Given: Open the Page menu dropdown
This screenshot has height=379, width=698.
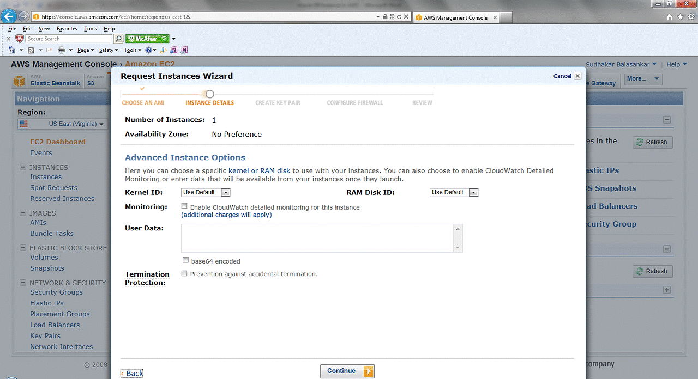Looking at the screenshot, I should (85, 50).
